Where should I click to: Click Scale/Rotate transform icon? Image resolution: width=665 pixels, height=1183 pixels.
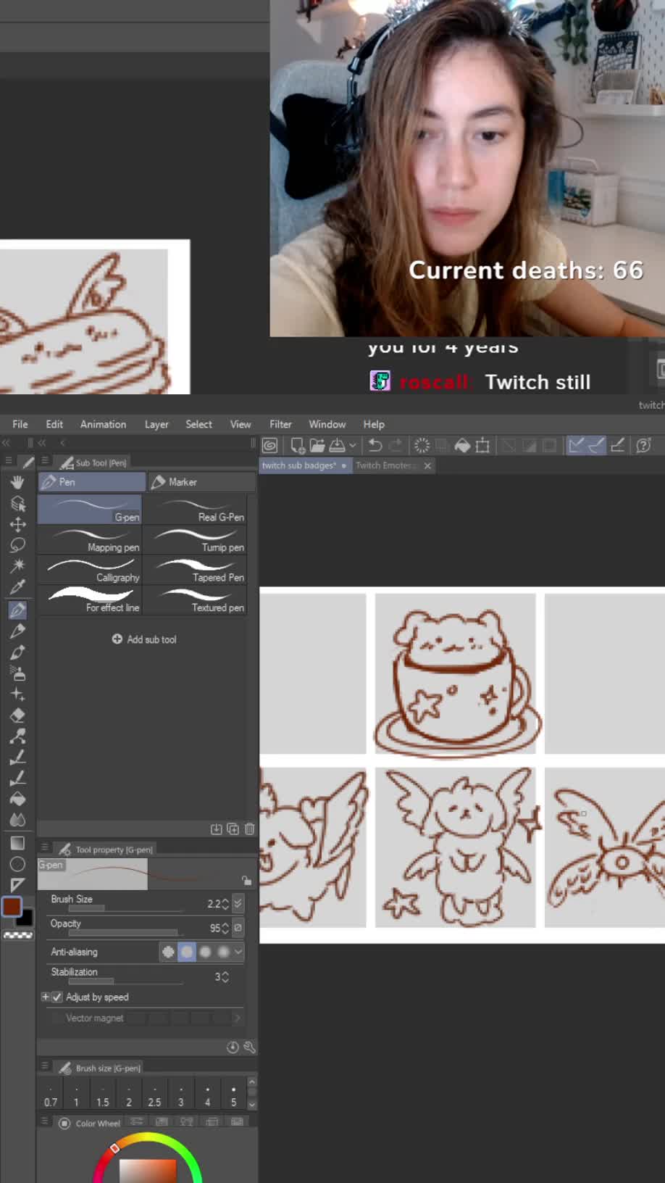pyautogui.click(x=482, y=445)
